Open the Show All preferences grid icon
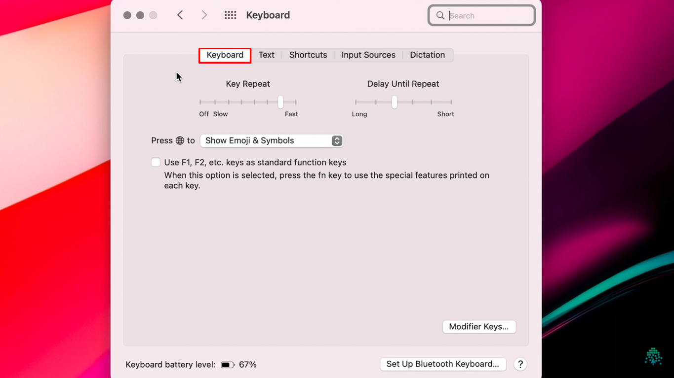Screen dimensions: 674x378 [230, 15]
